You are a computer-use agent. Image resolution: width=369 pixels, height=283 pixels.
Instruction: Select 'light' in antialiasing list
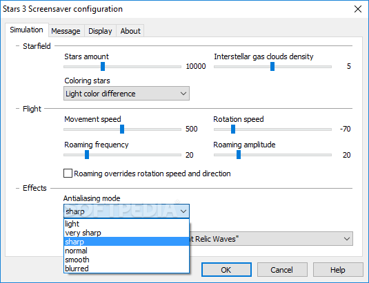[126, 224]
